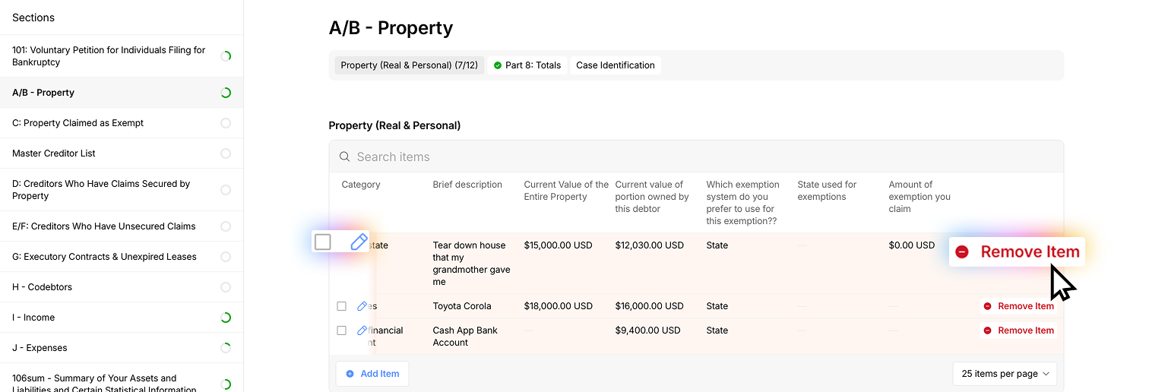Remove the Toyota Corola item
Screen dimensions: 1149x392
[1018, 306]
